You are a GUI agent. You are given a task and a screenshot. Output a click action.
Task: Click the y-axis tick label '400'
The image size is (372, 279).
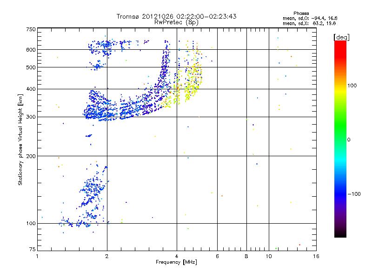31,89
